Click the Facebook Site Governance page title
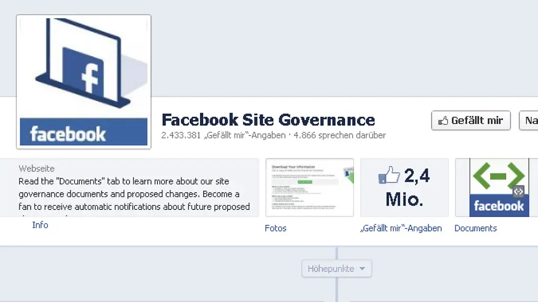 pyautogui.click(x=268, y=120)
